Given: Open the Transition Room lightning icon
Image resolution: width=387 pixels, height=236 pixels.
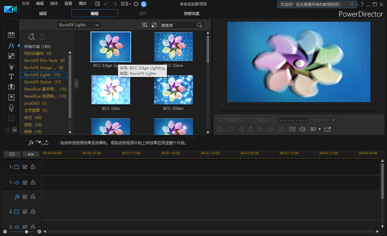Looking at the screenshot, I should [11, 87].
